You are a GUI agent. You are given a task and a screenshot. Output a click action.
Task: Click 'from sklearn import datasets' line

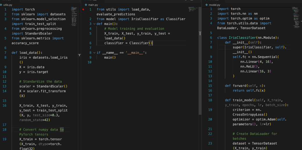[39, 14]
